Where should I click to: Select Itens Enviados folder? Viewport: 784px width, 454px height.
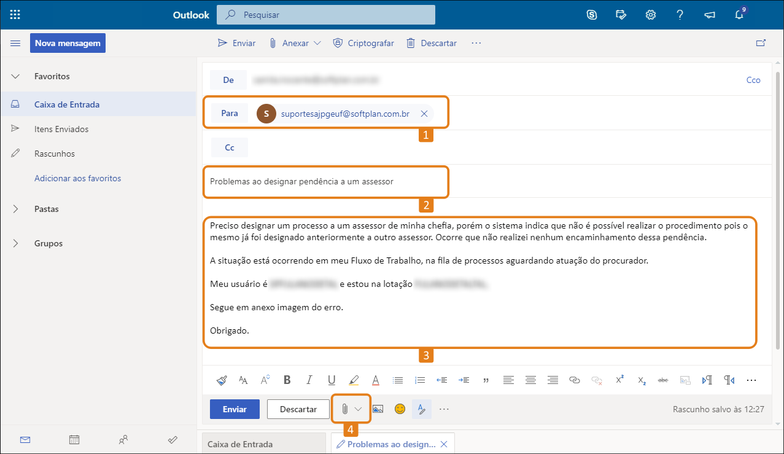click(x=61, y=129)
